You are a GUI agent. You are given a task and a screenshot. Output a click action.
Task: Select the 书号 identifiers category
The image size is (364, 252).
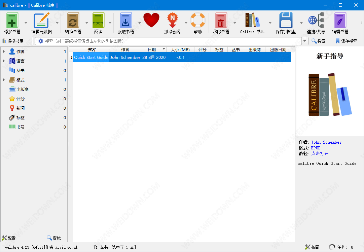pos(20,127)
